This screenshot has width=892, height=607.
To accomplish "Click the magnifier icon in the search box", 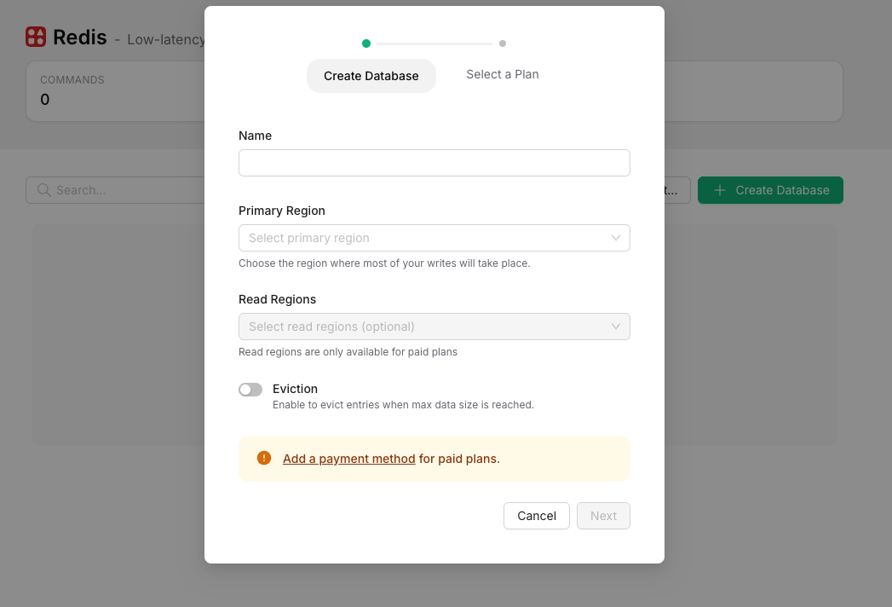I will [x=43, y=190].
